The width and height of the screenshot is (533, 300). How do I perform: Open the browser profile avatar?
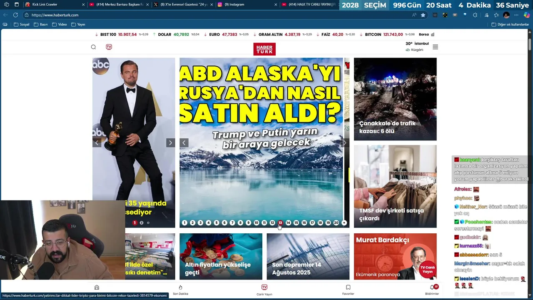point(506,15)
